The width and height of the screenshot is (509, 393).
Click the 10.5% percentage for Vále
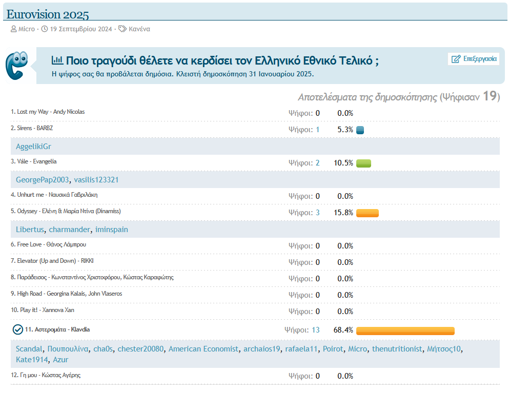point(343,163)
